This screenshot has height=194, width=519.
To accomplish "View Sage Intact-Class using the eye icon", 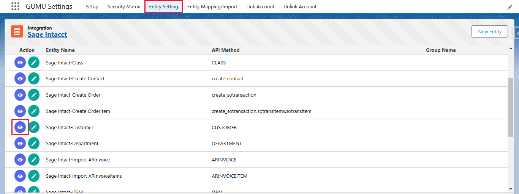I will (20, 63).
